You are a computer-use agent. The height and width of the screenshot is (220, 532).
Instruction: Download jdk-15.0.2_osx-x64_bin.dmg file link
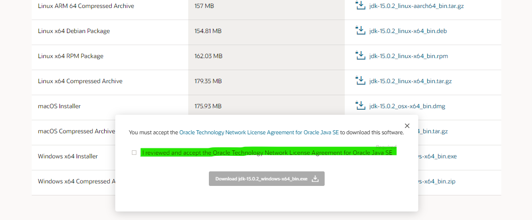[x=407, y=106]
